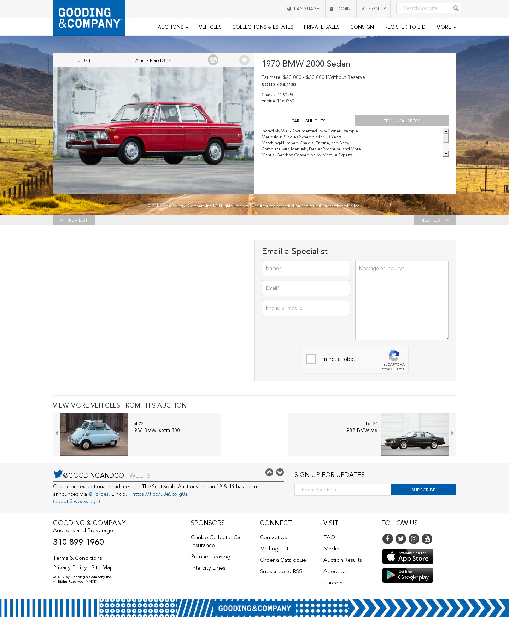
Task: Switch to Technical Specs tab
Action: pos(402,121)
